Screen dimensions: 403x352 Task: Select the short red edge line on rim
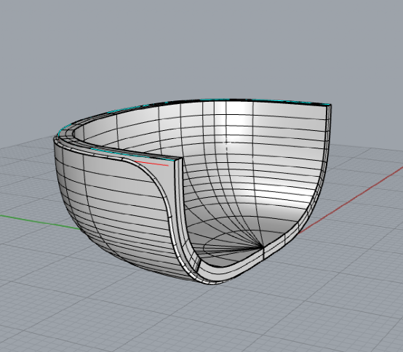coord(151,164)
